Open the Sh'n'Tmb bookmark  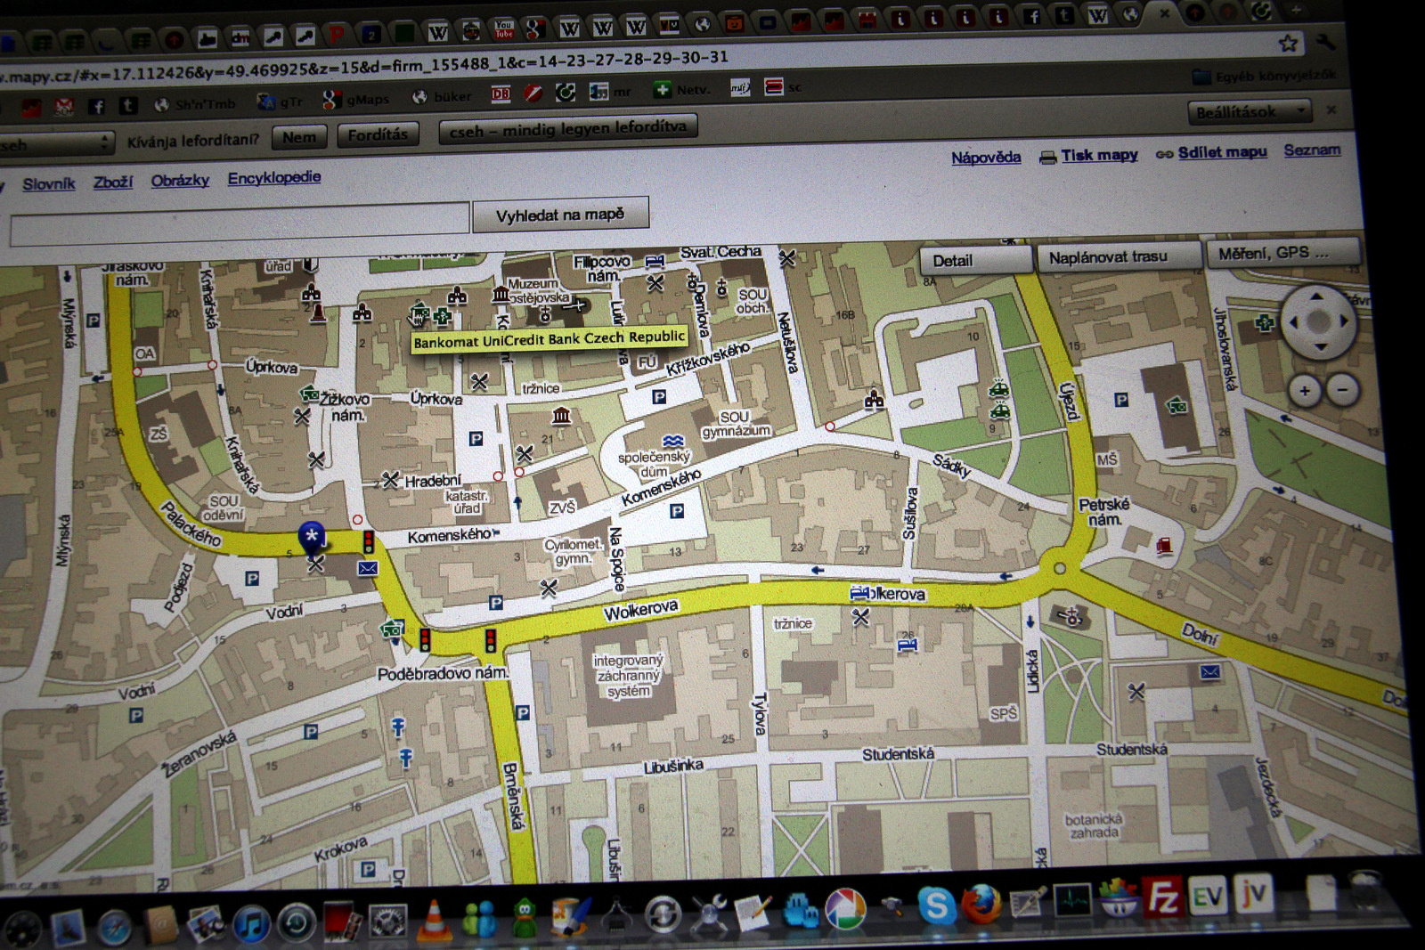pyautogui.click(x=195, y=104)
